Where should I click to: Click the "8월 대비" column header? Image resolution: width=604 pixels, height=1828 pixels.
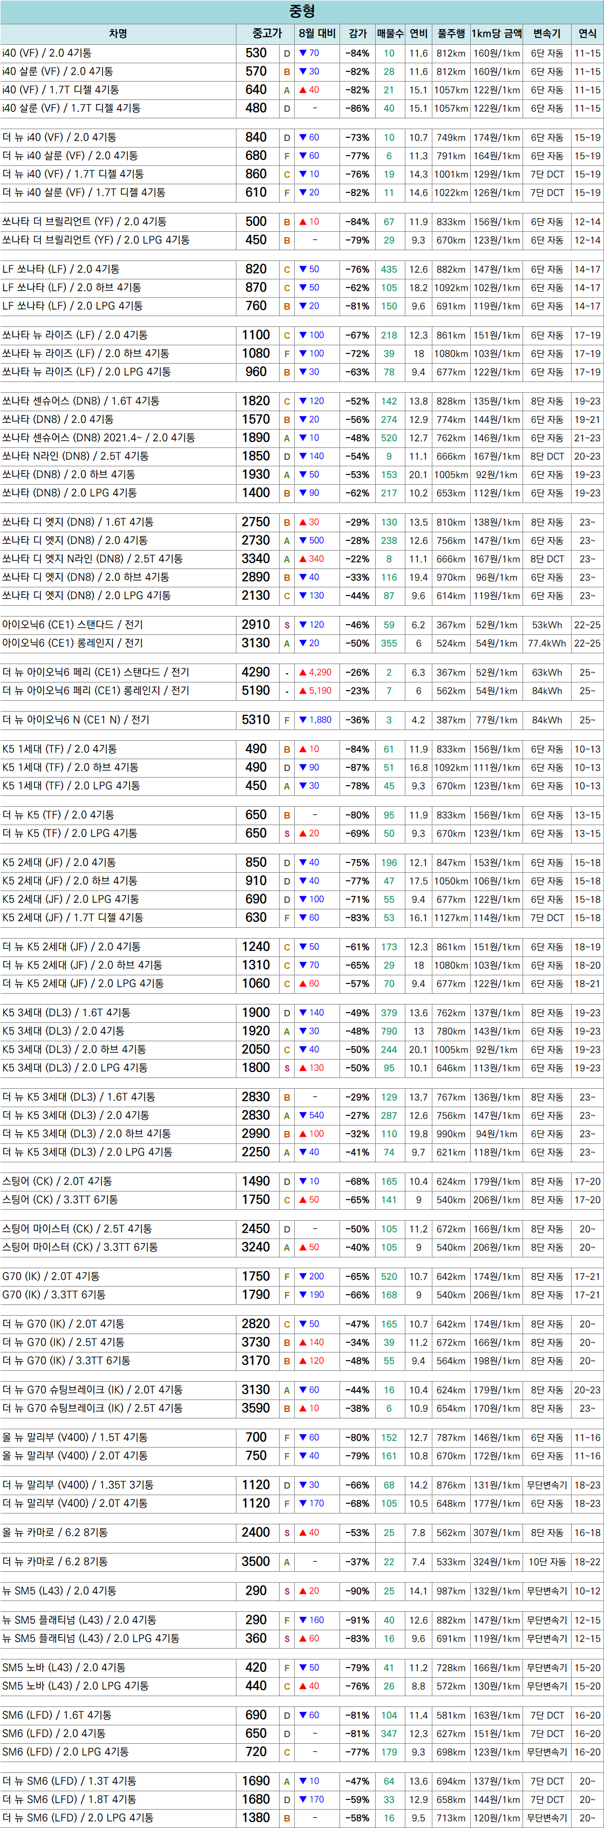click(317, 34)
